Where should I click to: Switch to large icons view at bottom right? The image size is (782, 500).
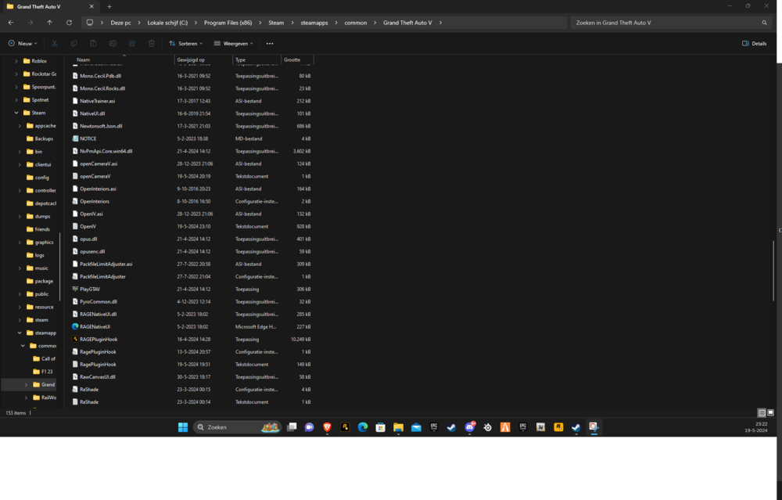coord(770,412)
